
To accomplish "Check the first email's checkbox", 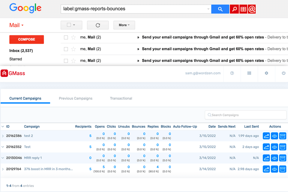I will click(66, 37).
